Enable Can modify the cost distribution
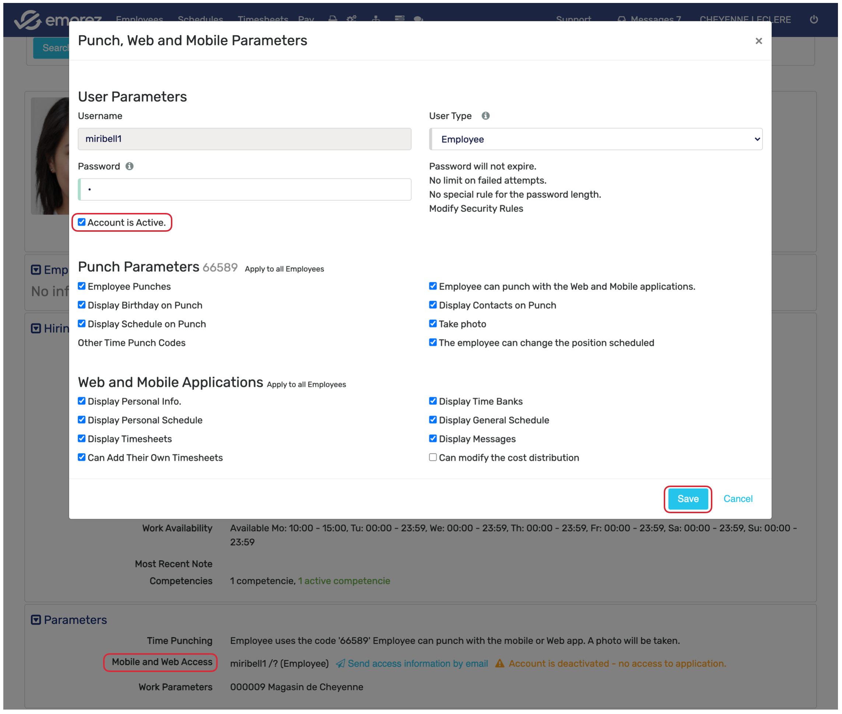842x714 pixels. (x=433, y=457)
